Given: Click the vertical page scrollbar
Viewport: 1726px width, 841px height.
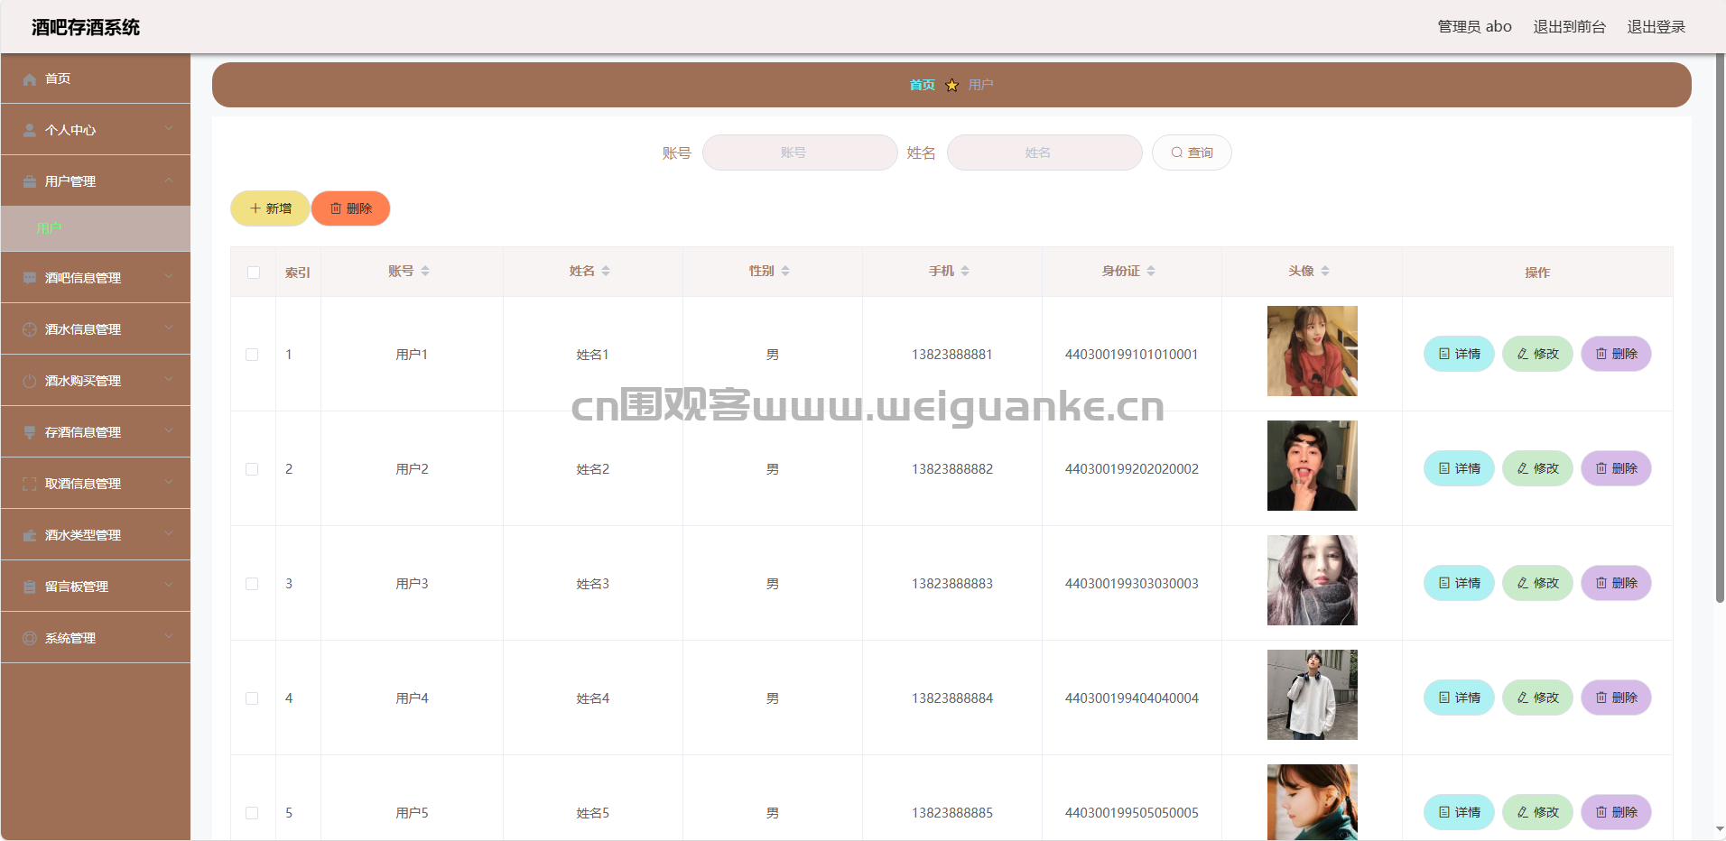Looking at the screenshot, I should pos(1720,329).
